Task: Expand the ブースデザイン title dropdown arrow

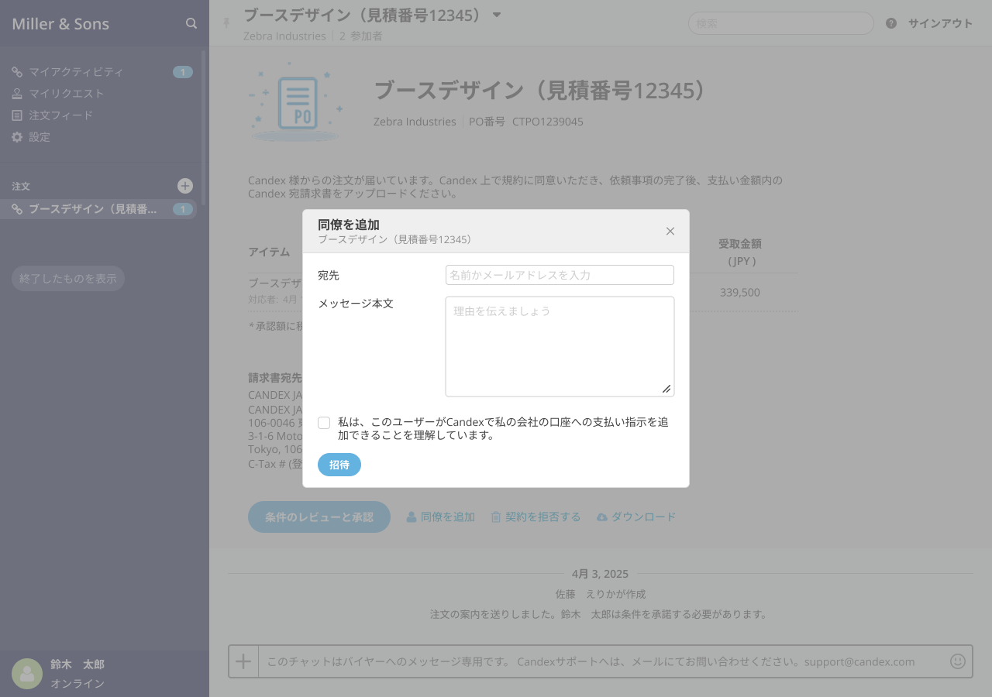Action: pos(497,15)
